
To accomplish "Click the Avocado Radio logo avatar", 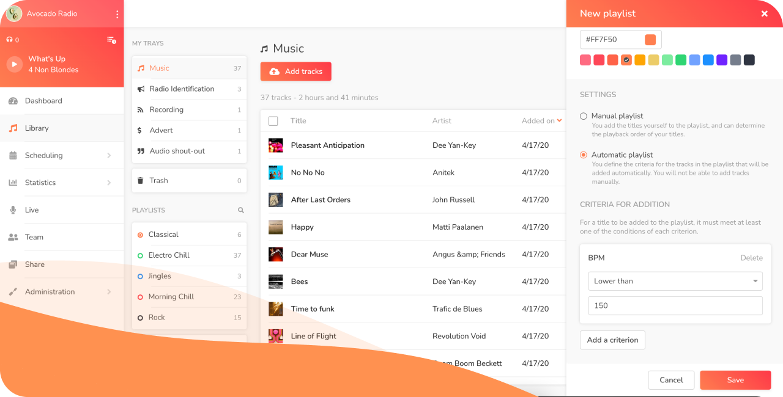I will pyautogui.click(x=13, y=13).
